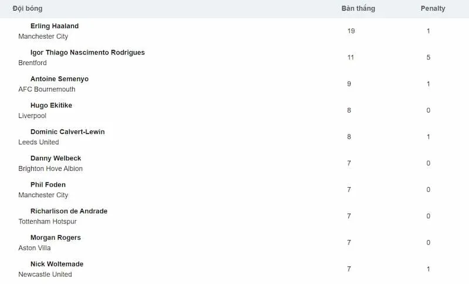Screen dimensions: 469x284
Task: Select Richarlison de Andrade row name
Action: (x=69, y=211)
